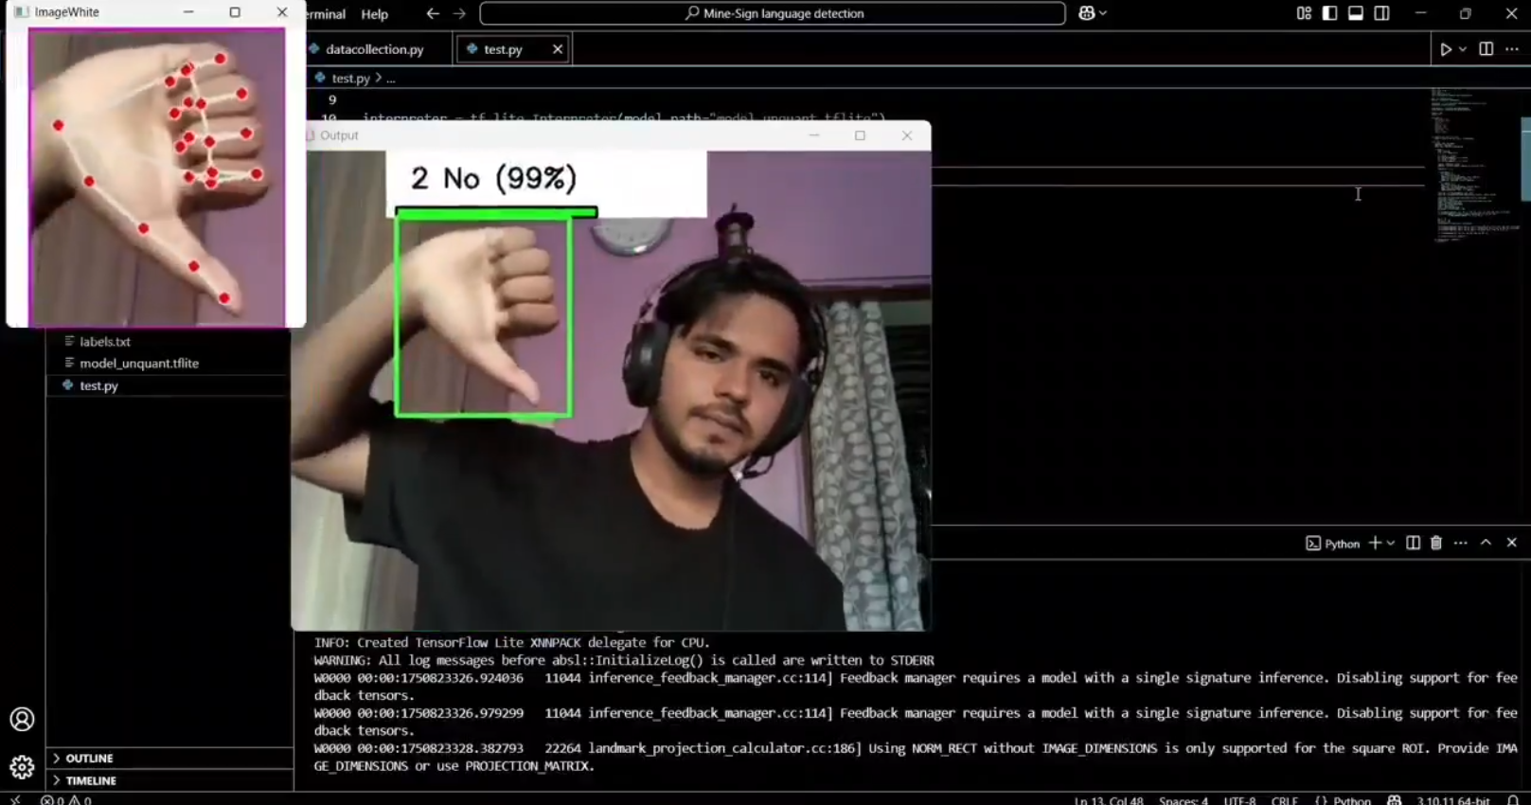Switch to the datacollection.py tab

coord(375,49)
